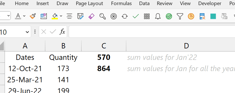The image size is (235, 93).
Task: Click the bell notification icon
Action: [158, 16]
